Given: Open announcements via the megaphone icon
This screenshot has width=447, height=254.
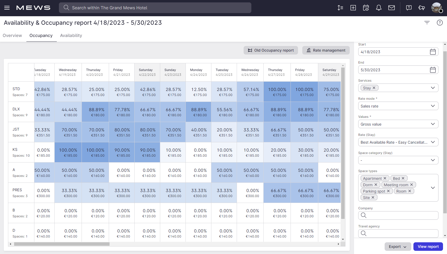Looking at the screenshot, I should click(421, 8).
